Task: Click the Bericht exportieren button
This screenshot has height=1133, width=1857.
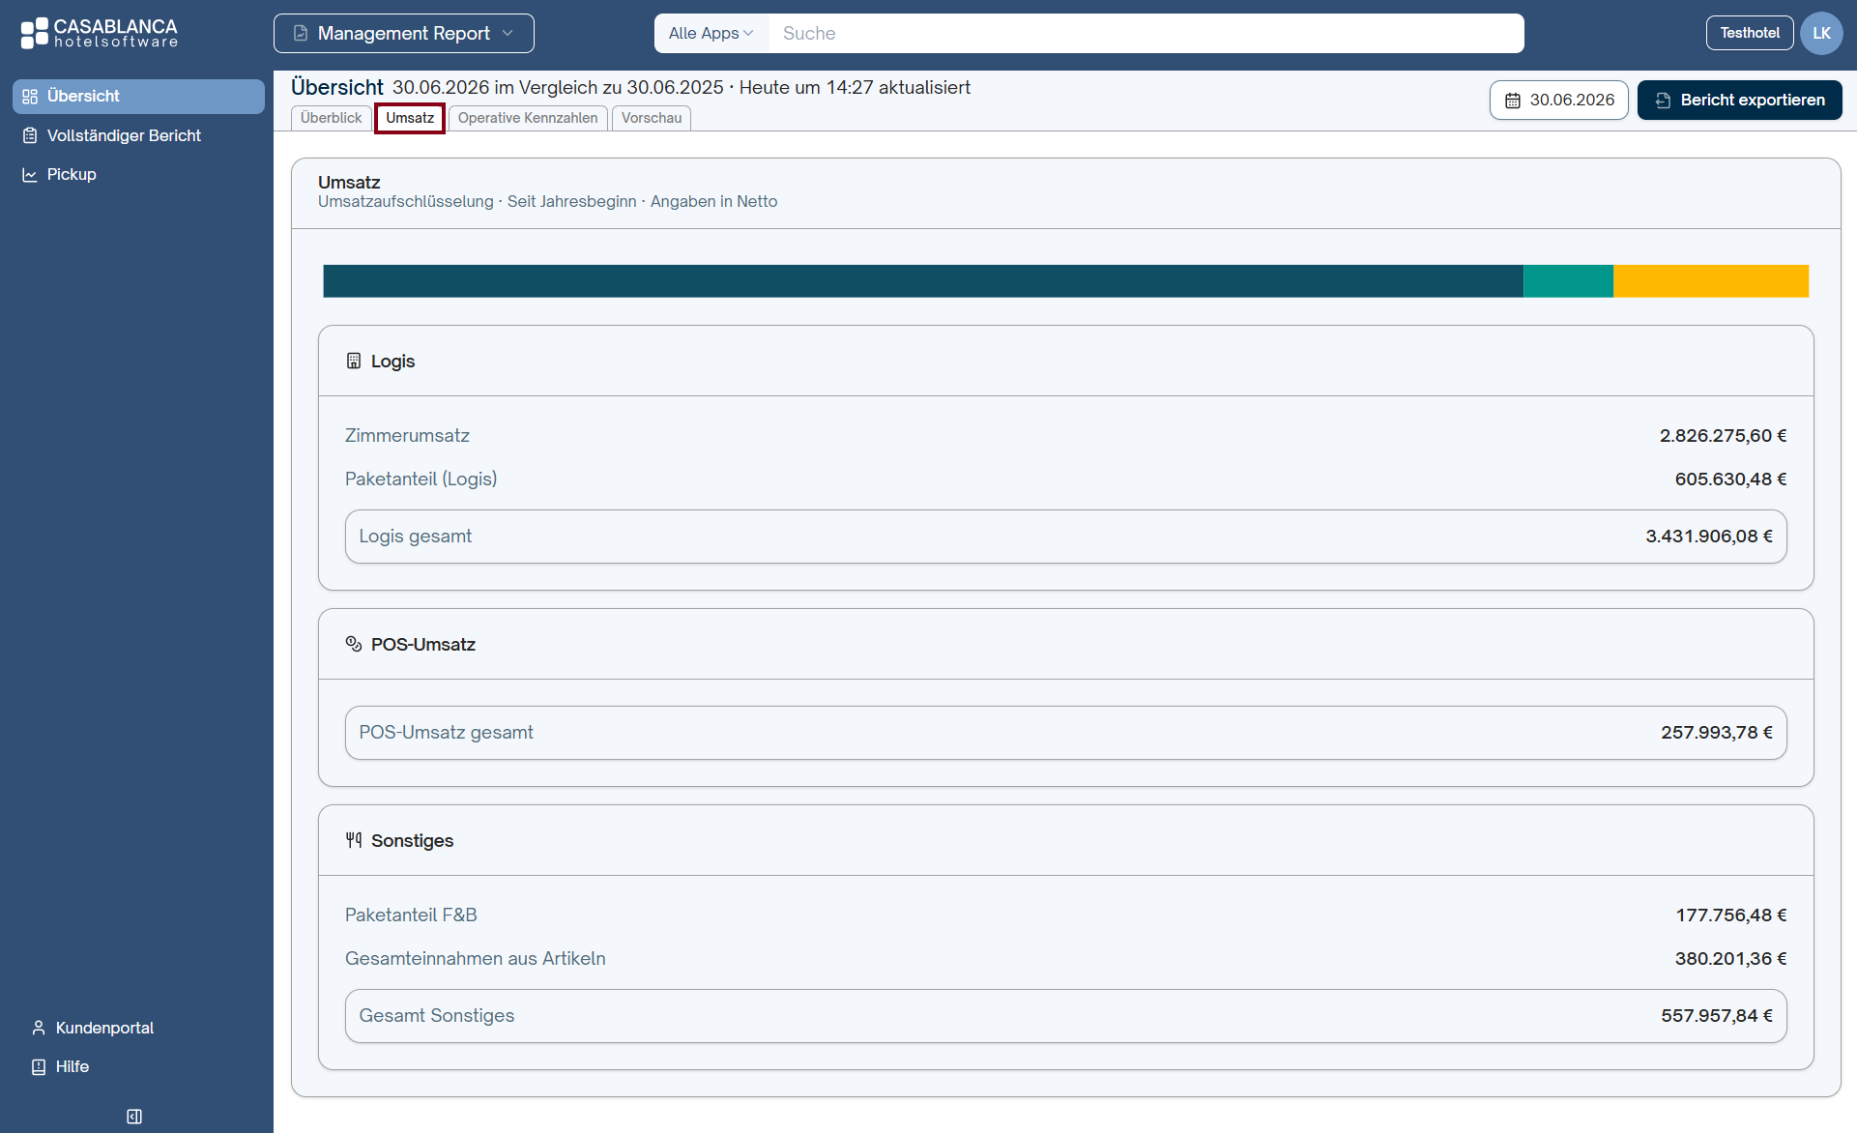Action: click(1740, 100)
